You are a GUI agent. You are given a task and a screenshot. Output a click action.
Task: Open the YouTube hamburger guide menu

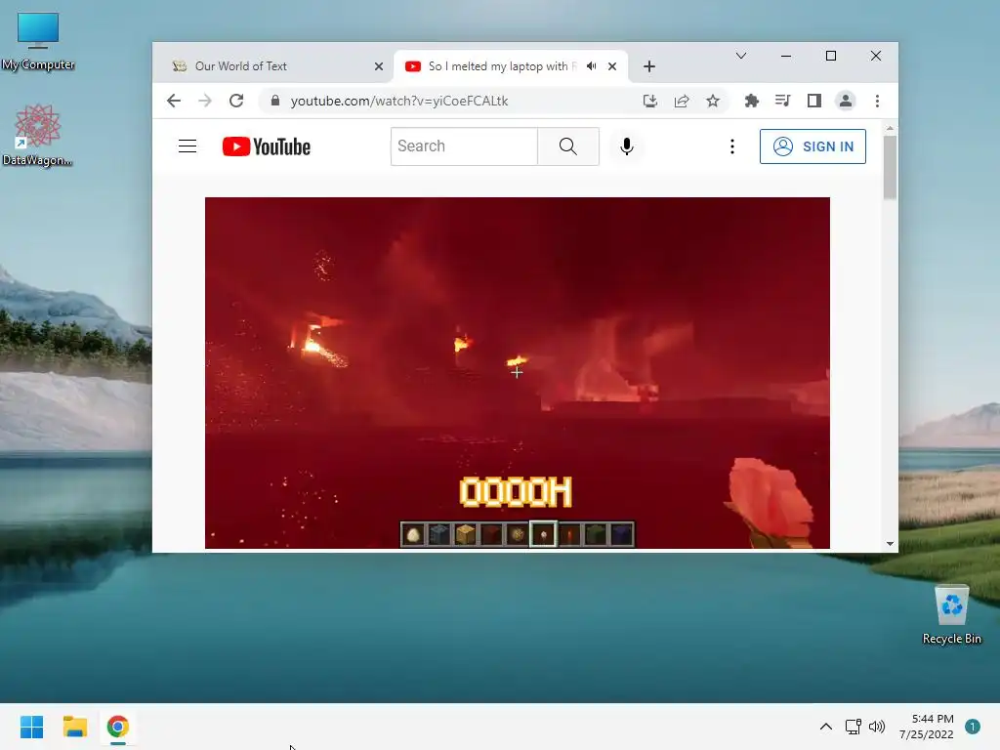click(187, 146)
